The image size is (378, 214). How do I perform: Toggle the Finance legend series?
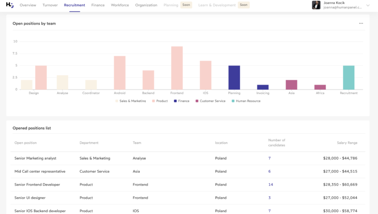click(181, 101)
